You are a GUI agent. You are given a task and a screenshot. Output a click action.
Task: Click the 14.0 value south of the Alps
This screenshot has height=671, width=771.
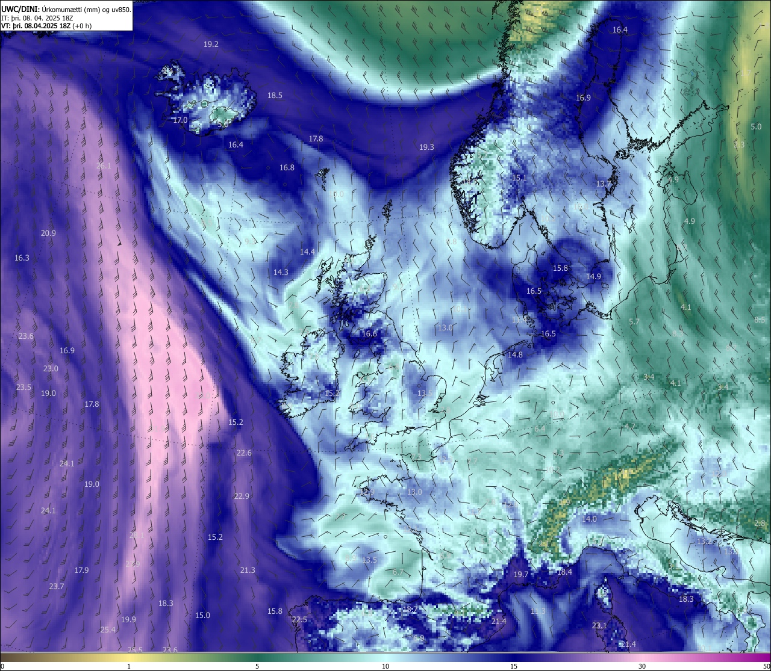(589, 519)
